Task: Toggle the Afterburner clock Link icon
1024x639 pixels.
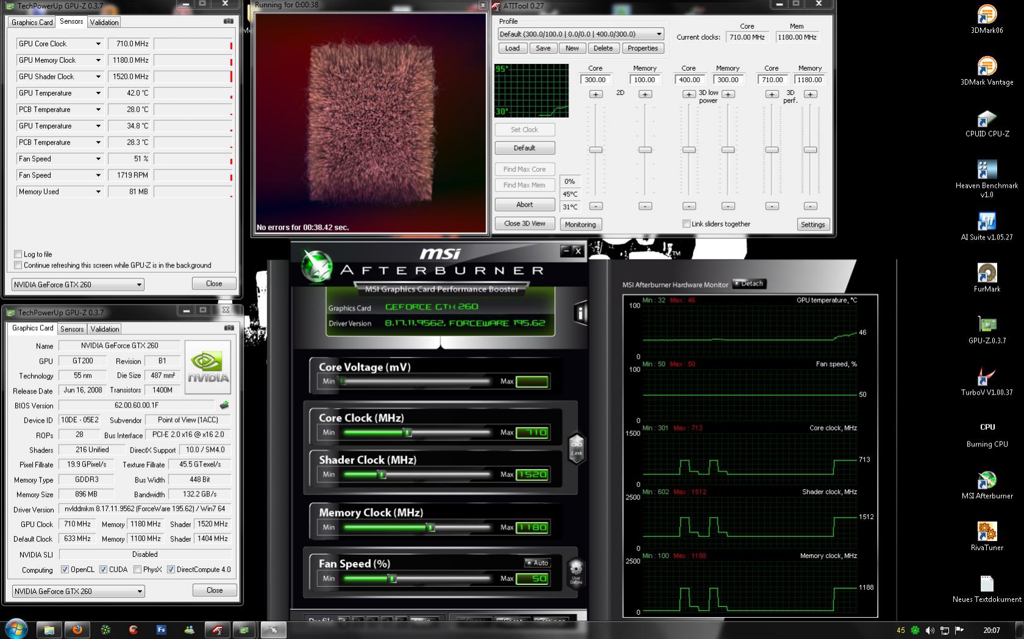Action: pyautogui.click(x=576, y=448)
